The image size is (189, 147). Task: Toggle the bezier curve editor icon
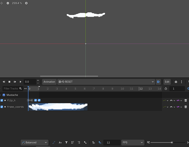(x=54, y=143)
